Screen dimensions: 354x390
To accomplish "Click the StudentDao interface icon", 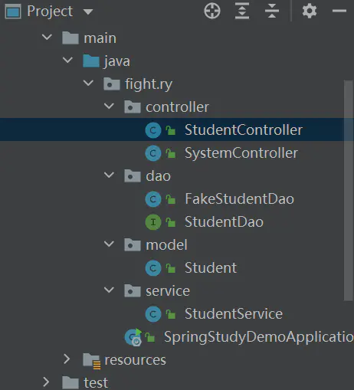I will 153,222.
